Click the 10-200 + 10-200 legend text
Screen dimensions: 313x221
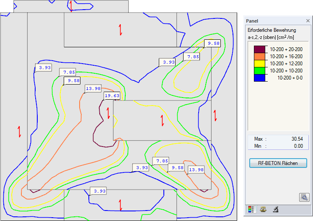point(286,71)
